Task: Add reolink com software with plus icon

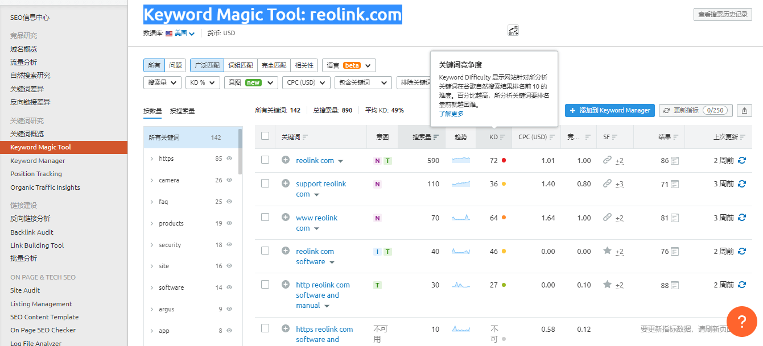Action: [286, 251]
